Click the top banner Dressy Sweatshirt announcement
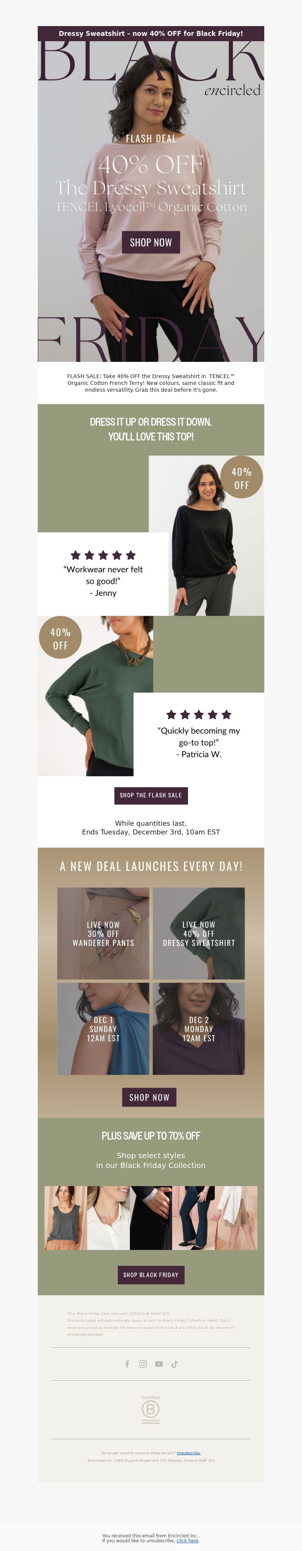 pos(151,34)
